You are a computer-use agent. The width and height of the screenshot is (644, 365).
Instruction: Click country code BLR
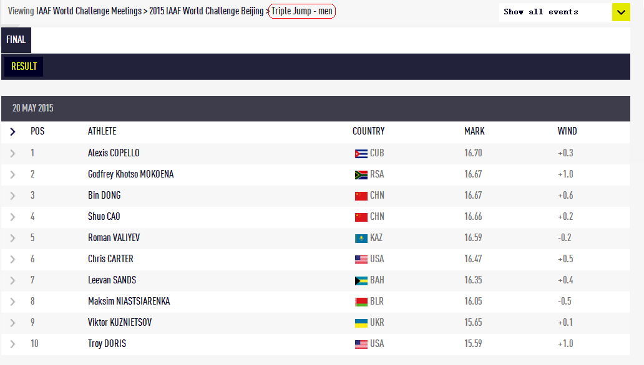(x=377, y=301)
